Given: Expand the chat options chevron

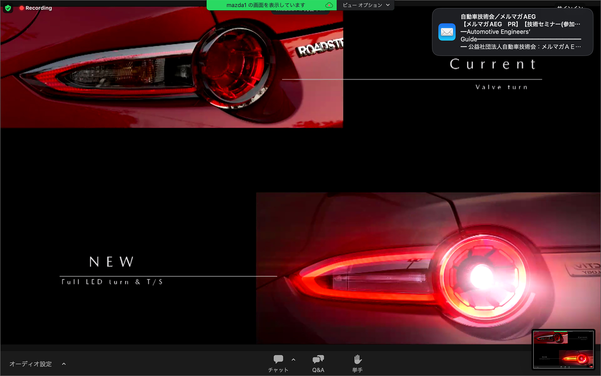Looking at the screenshot, I should [293, 360].
